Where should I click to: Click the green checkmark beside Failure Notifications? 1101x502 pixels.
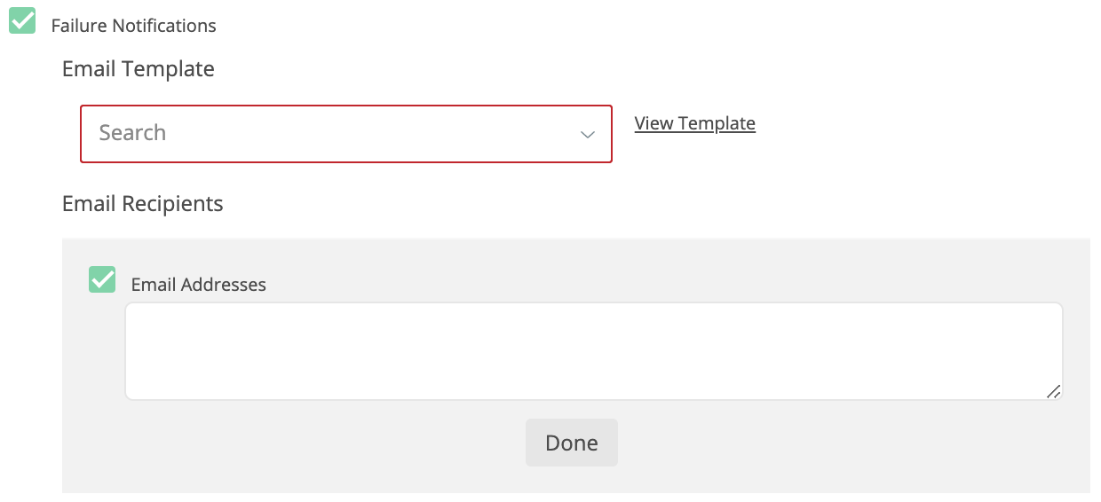coord(22,20)
